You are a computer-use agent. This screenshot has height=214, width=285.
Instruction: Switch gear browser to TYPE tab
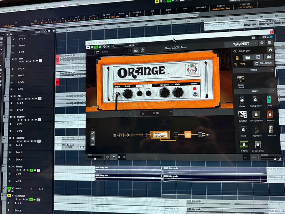click(243, 64)
